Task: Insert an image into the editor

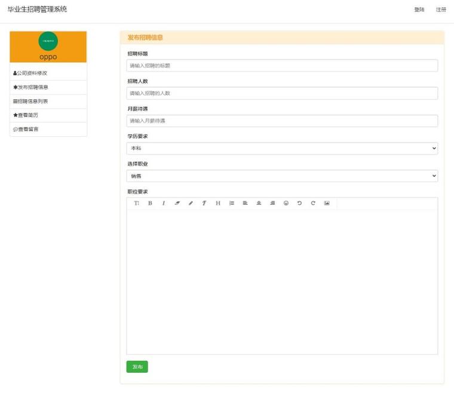Action: click(x=327, y=203)
